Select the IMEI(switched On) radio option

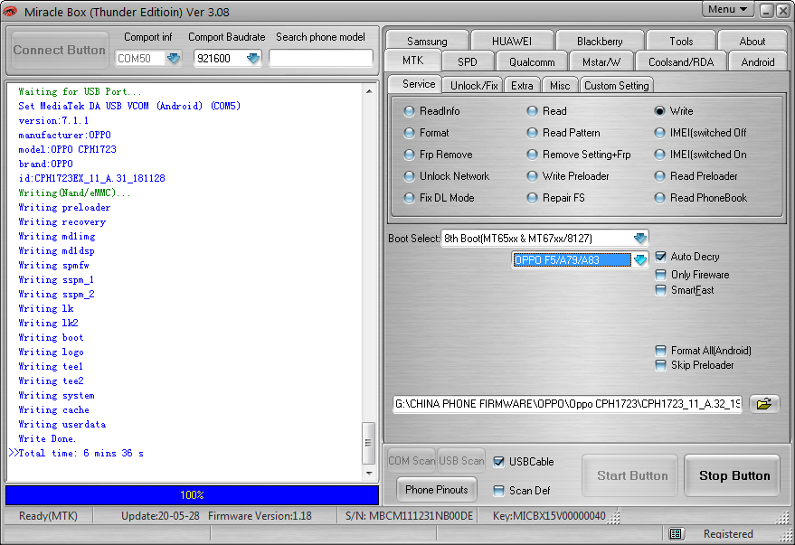659,155
